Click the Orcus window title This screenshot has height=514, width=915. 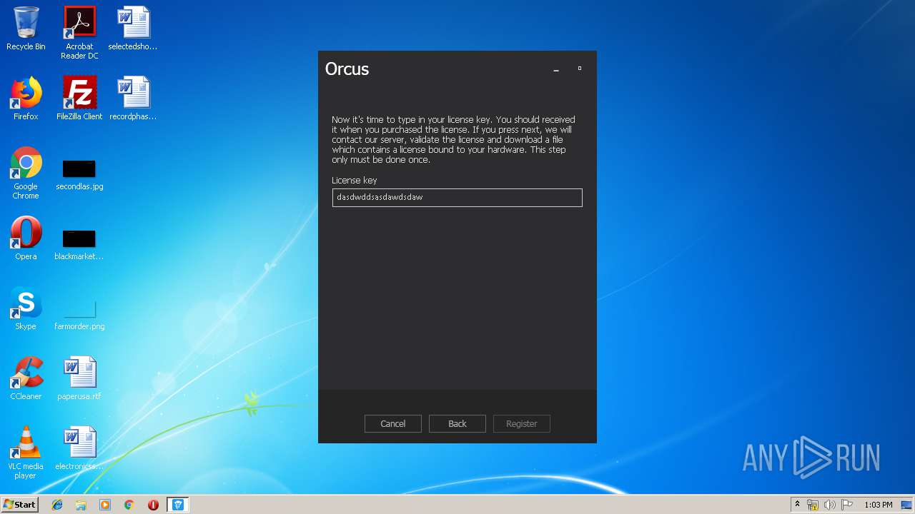pyautogui.click(x=347, y=69)
